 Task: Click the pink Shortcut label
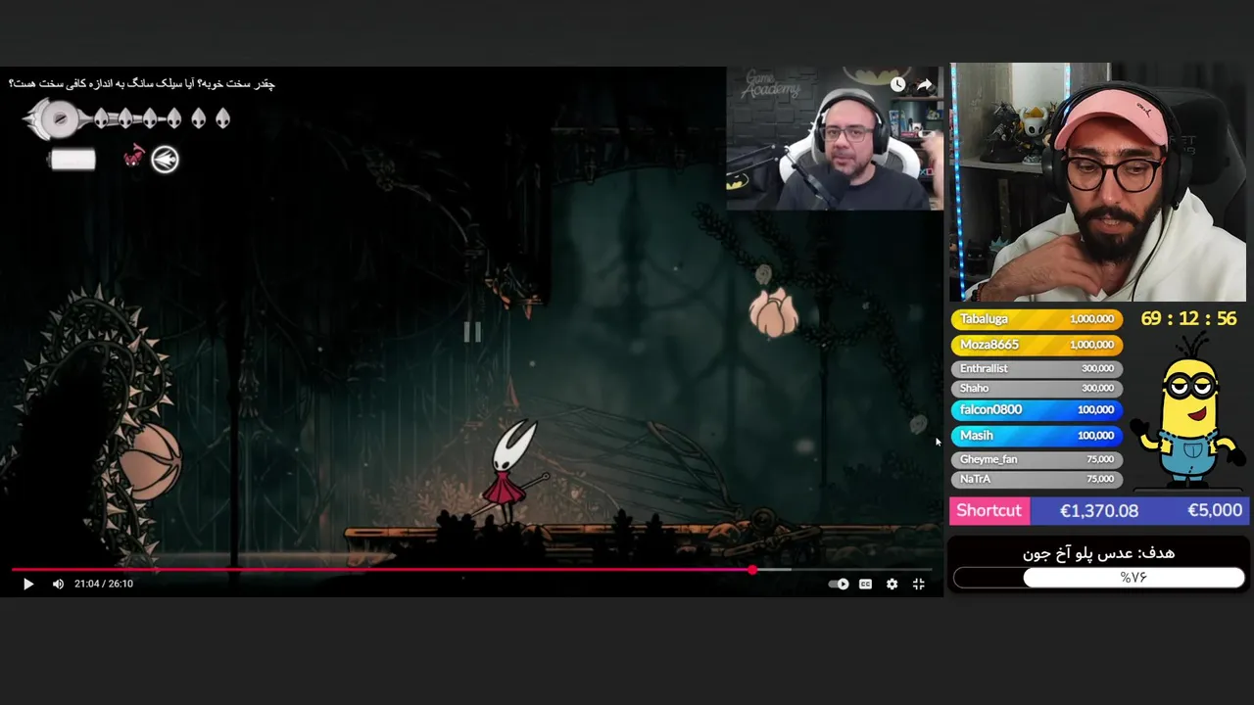point(989,510)
